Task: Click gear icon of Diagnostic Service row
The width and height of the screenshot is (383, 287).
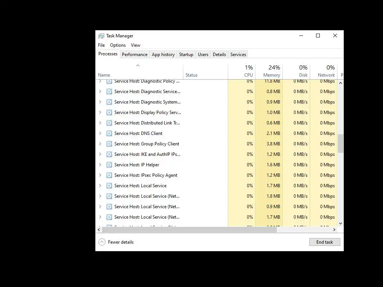Action: pyautogui.click(x=109, y=92)
